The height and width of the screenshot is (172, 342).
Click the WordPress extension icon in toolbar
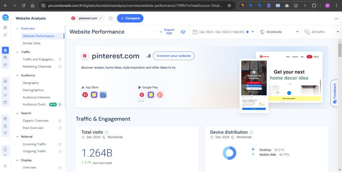pos(305,5)
